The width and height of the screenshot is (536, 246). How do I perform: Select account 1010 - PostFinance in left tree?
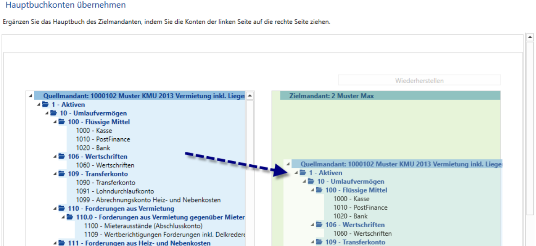coord(103,139)
